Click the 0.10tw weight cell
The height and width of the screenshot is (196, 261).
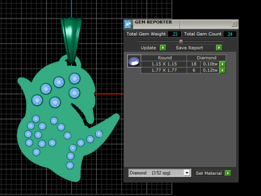point(210,64)
